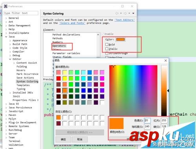Collapse the Editor tree node
Screen dimensions: 196x149
click(x=10, y=59)
